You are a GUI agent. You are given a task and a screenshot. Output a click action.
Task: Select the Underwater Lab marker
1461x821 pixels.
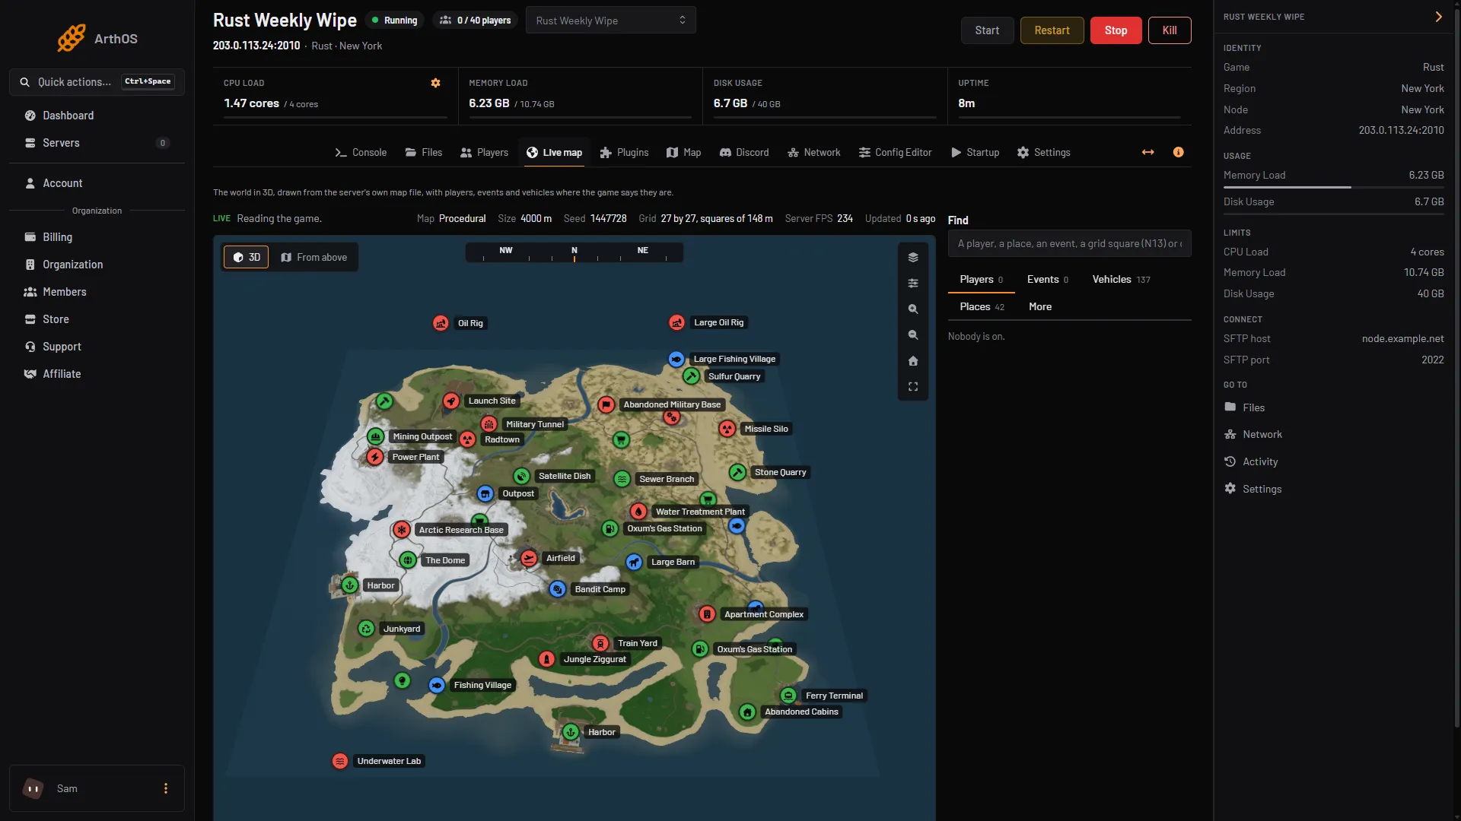tap(340, 761)
